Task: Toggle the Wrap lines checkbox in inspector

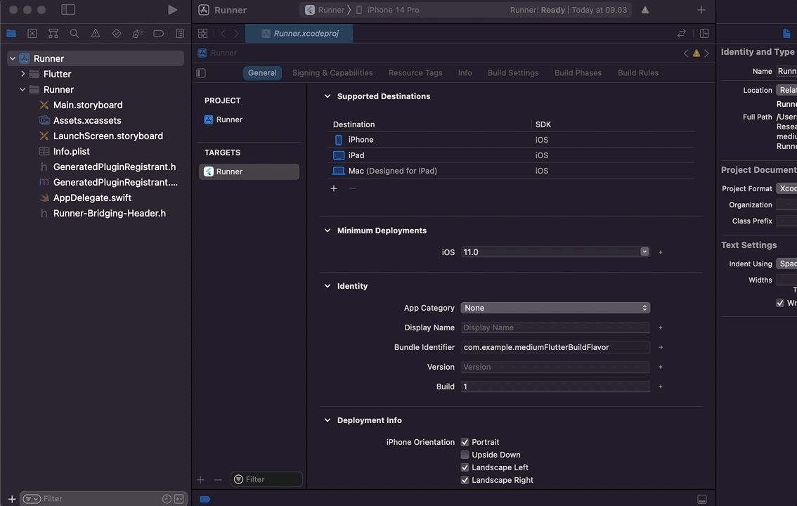Action: coord(779,303)
